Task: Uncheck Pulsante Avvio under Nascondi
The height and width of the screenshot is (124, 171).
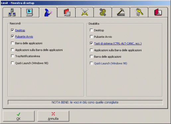Action: pyautogui.click(x=13, y=36)
